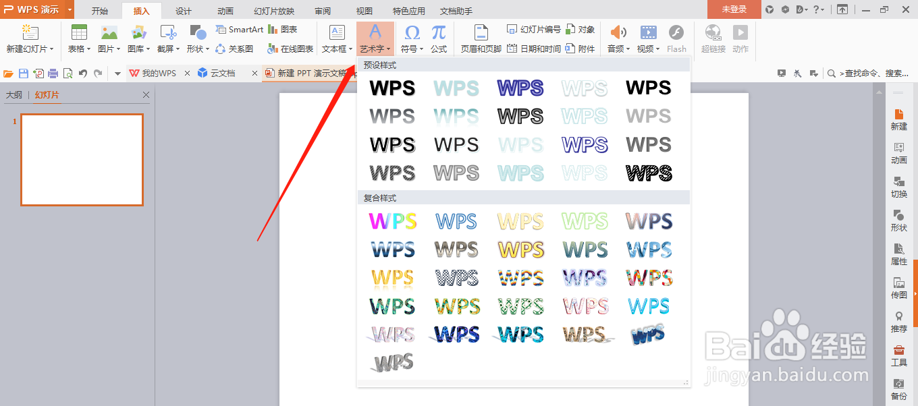The image size is (918, 406).
Task: Open 页眉和页脚 header and footer
Action: [x=481, y=39]
